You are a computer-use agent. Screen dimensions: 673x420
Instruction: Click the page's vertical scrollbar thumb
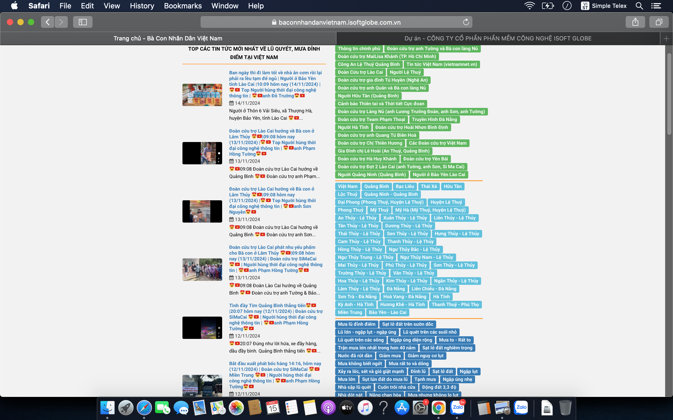tap(669, 93)
